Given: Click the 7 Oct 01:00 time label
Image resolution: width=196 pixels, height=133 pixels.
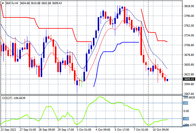Looking at the screenshot, I should click(x=141, y=130).
